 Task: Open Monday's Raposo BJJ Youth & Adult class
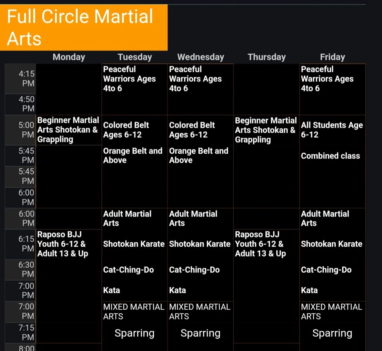pos(63,244)
